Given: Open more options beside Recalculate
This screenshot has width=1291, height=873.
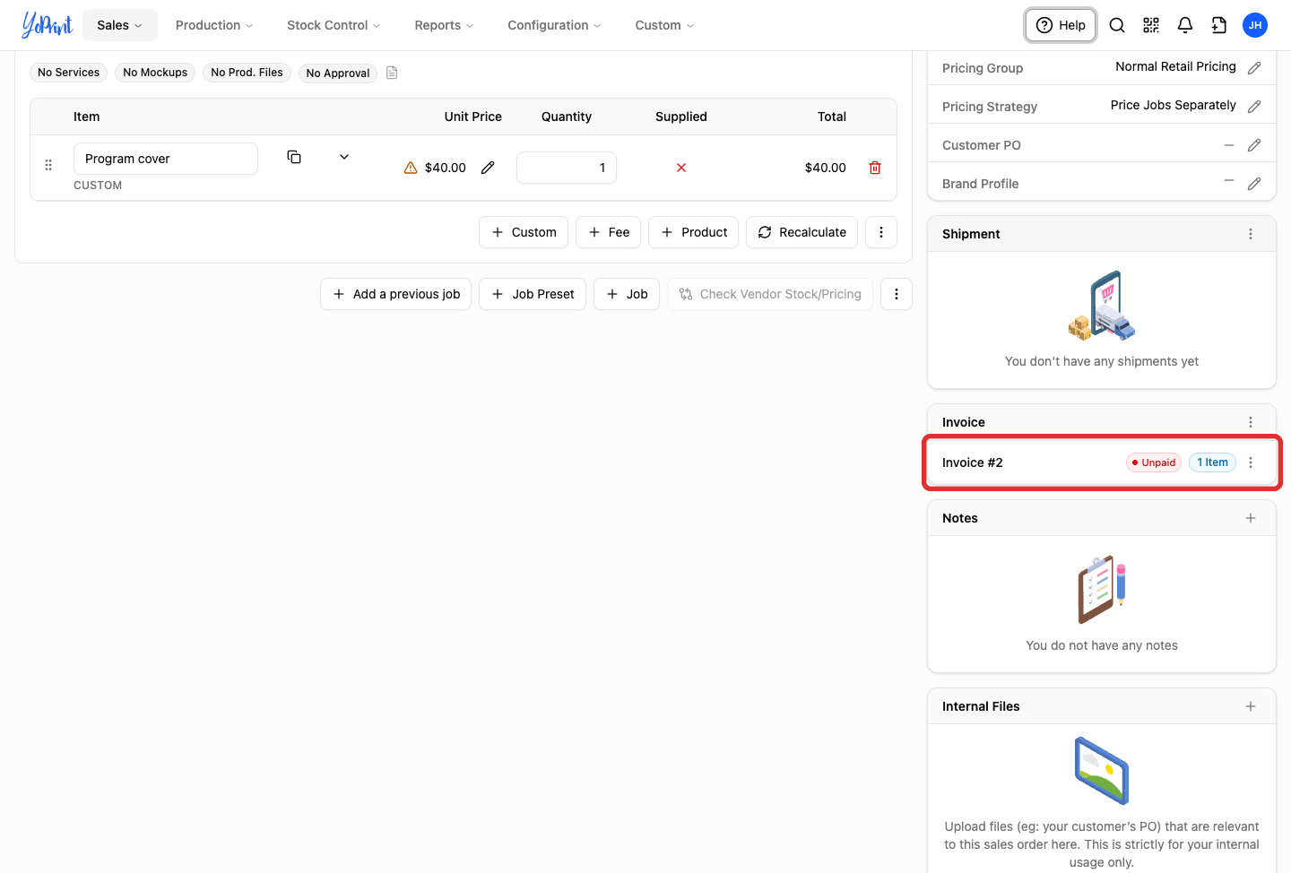Looking at the screenshot, I should (x=881, y=232).
